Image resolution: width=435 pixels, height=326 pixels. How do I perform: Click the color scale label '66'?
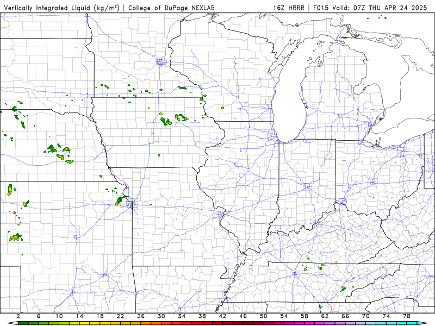click(345, 316)
